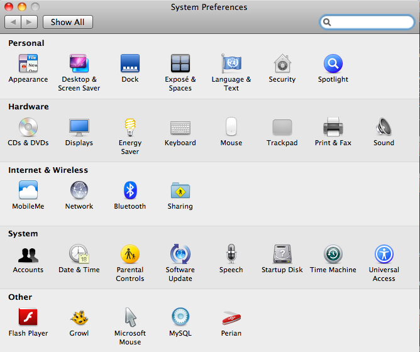
Task: Open Network preferences
Action: (79, 191)
